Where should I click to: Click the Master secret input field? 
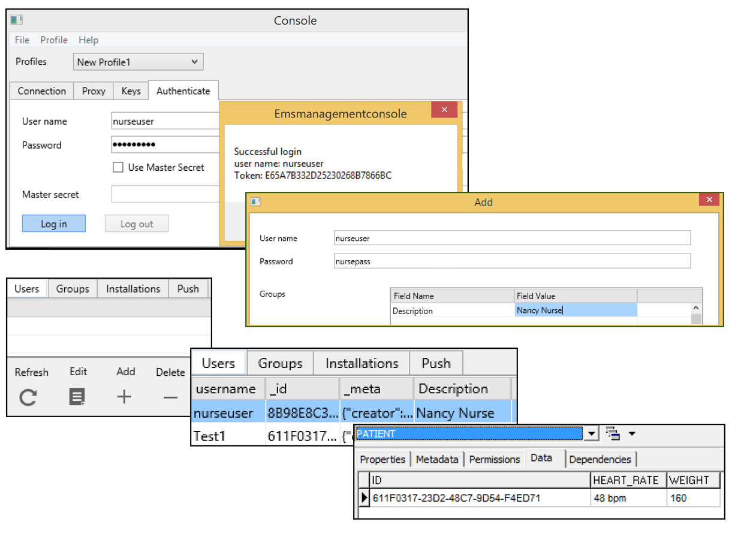click(x=165, y=194)
